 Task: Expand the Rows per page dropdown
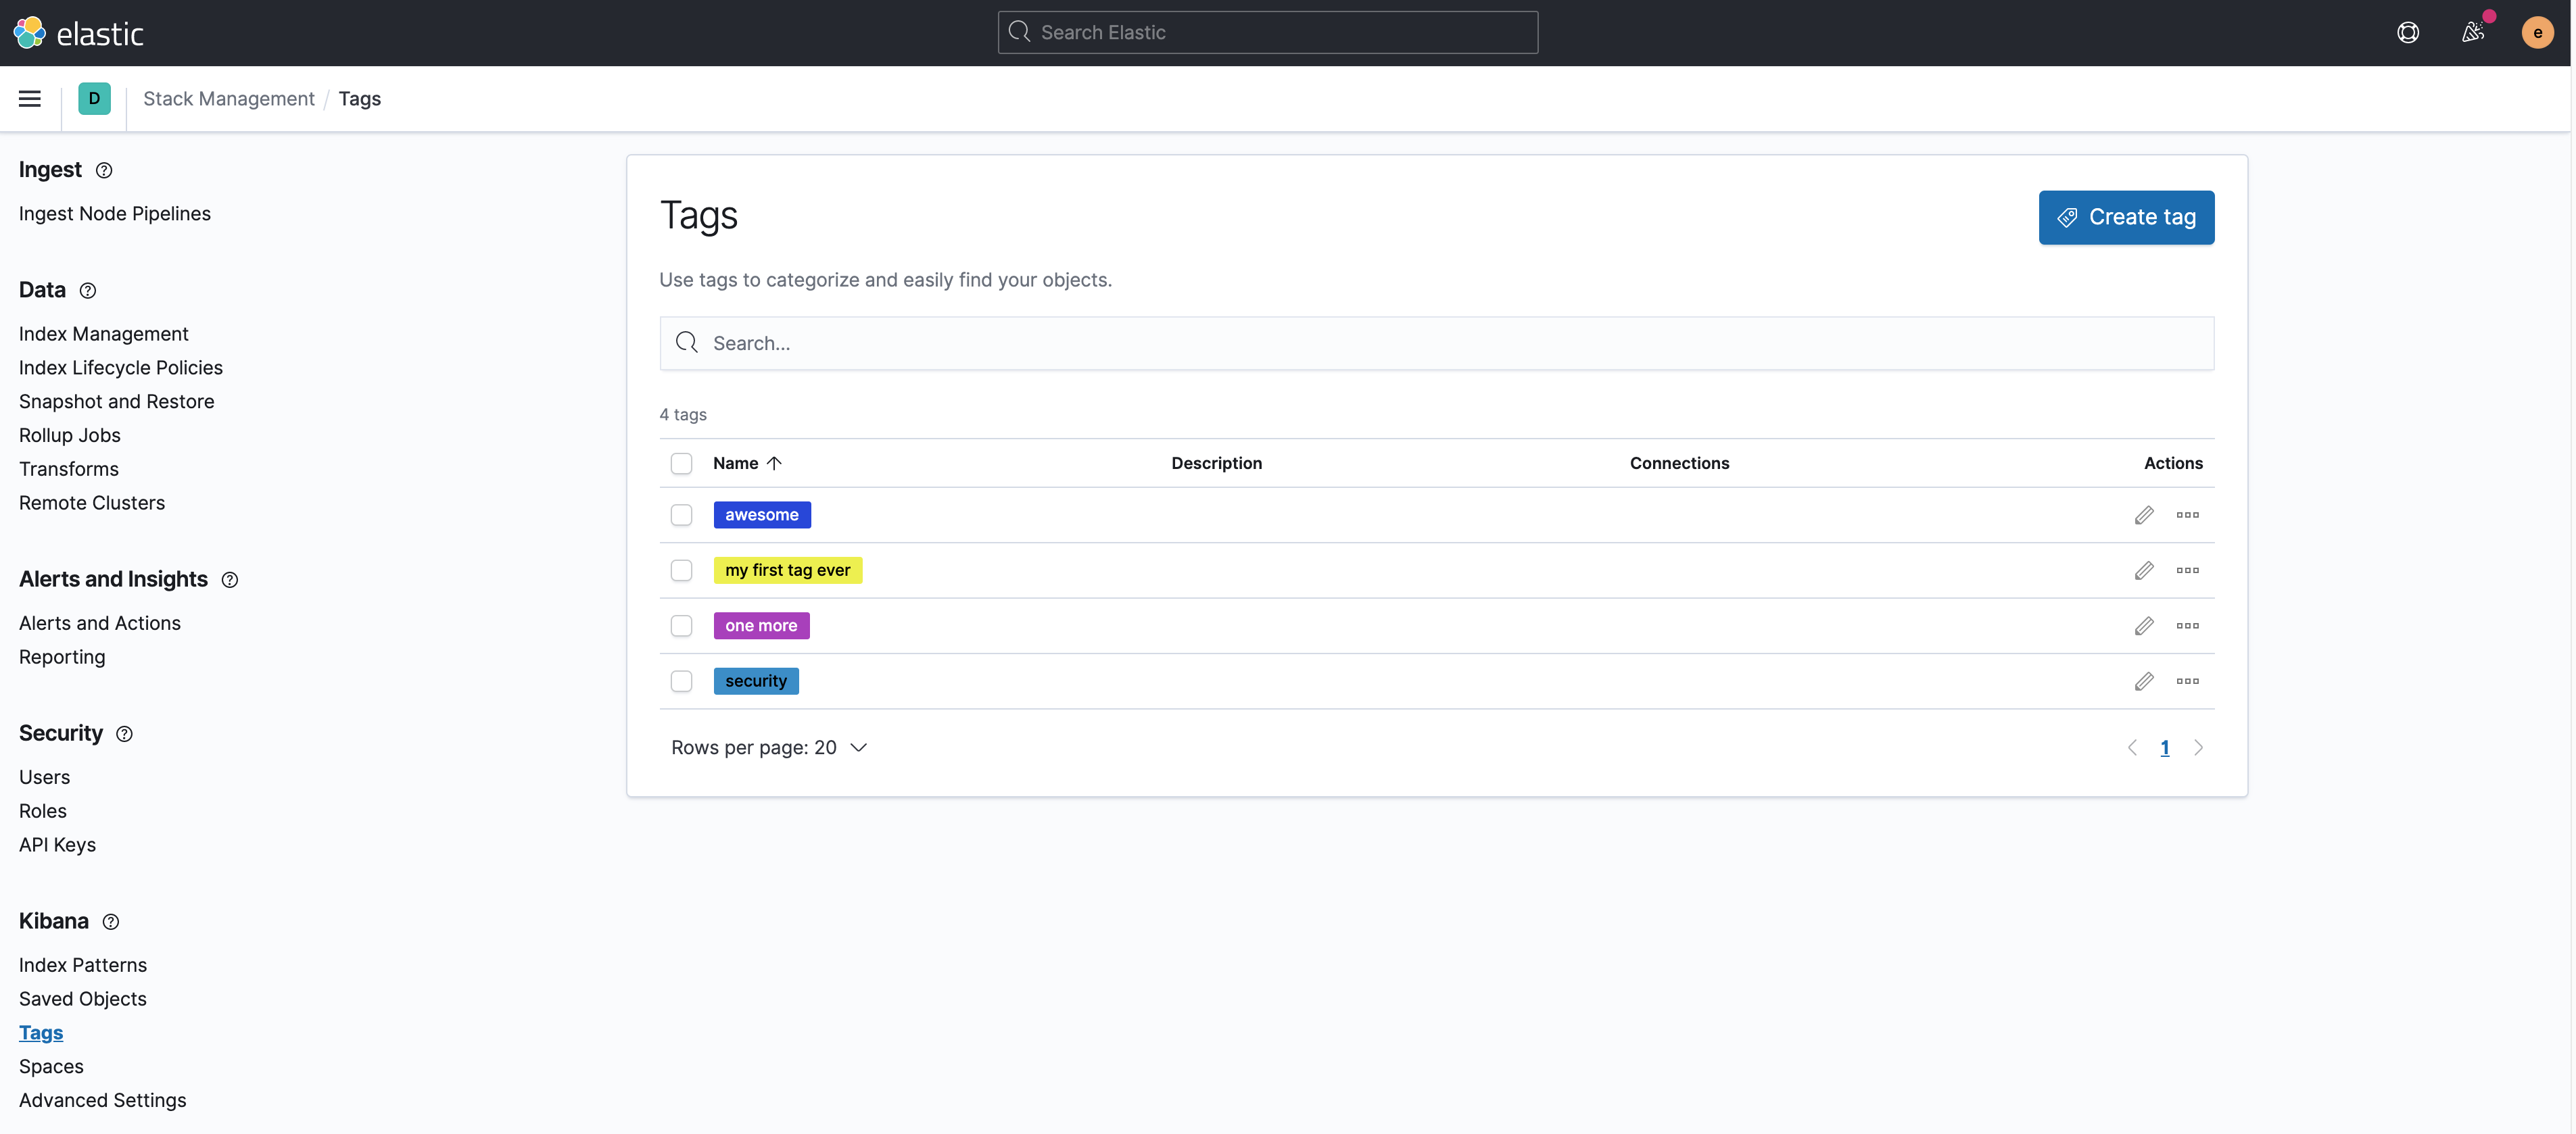[x=769, y=747]
